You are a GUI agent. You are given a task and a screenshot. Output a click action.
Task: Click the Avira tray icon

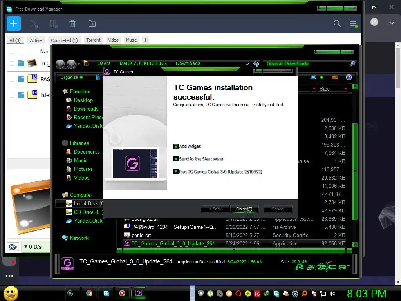coord(257,294)
